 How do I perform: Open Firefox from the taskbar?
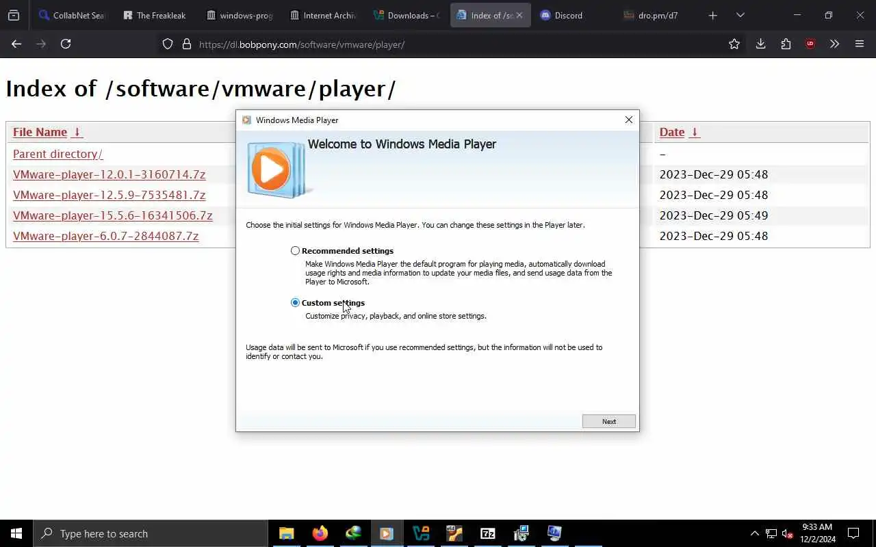click(x=320, y=533)
